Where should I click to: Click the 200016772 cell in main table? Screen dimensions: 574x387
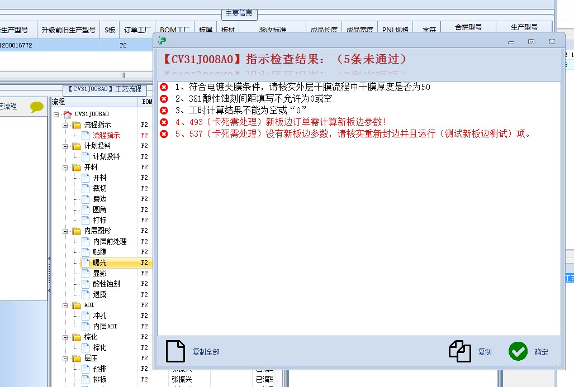click(x=16, y=45)
